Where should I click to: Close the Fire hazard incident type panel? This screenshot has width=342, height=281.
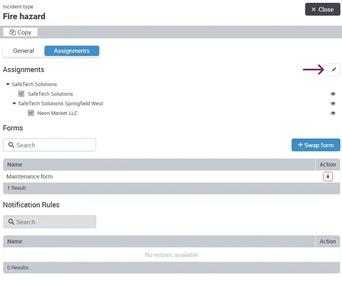tap(322, 10)
